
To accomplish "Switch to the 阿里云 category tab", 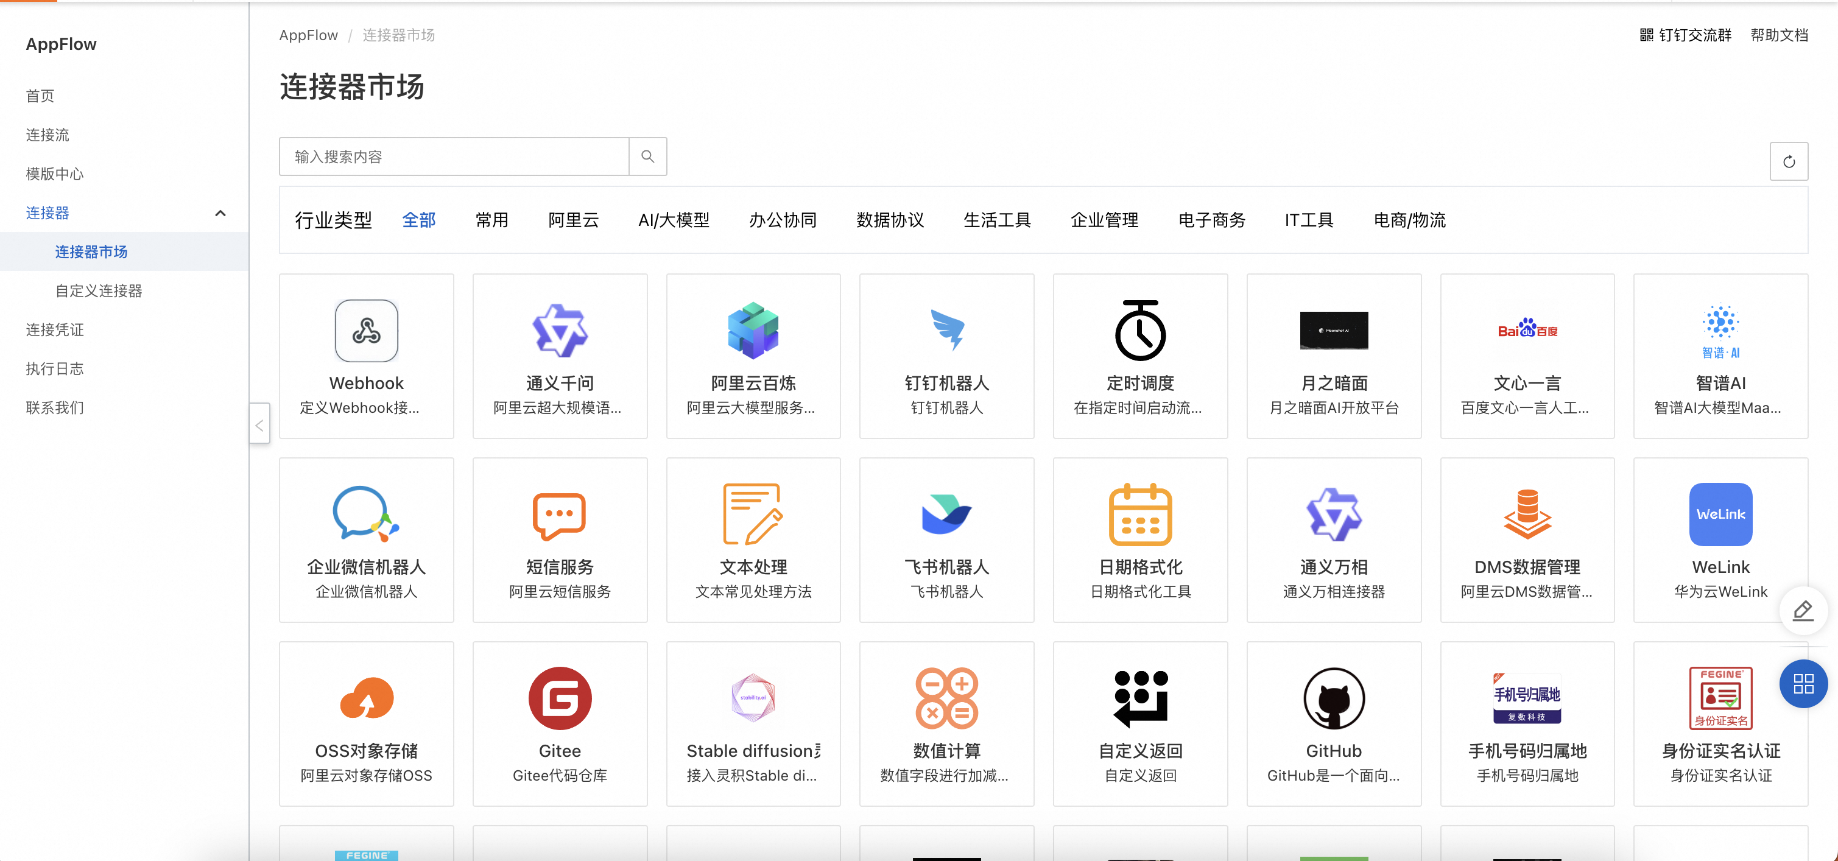I will click(x=573, y=220).
